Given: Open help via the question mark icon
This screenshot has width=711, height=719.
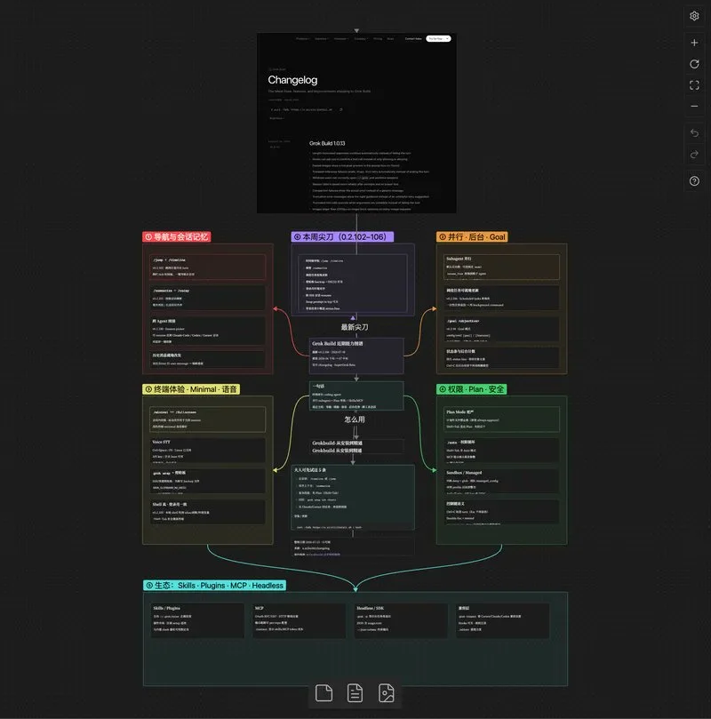Looking at the screenshot, I should coord(694,180).
